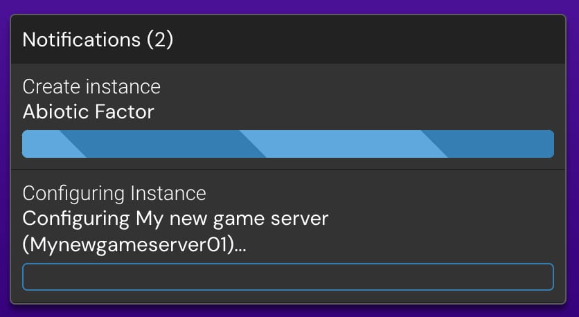
Task: Click the striped Abiotic Factor progress bar
Action: coord(288,144)
